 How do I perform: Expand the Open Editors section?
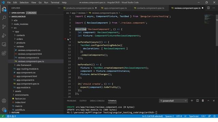(36, 13)
